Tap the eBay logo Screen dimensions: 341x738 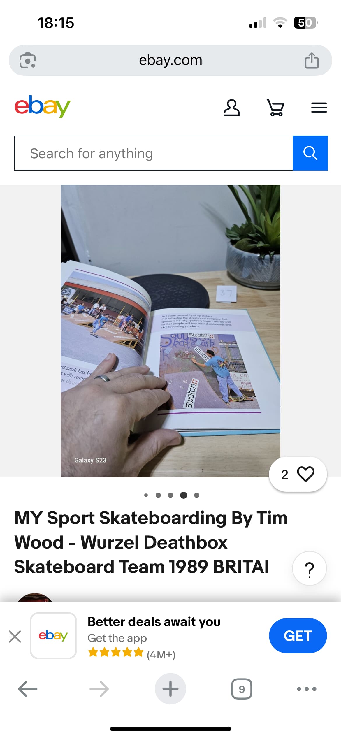43,106
